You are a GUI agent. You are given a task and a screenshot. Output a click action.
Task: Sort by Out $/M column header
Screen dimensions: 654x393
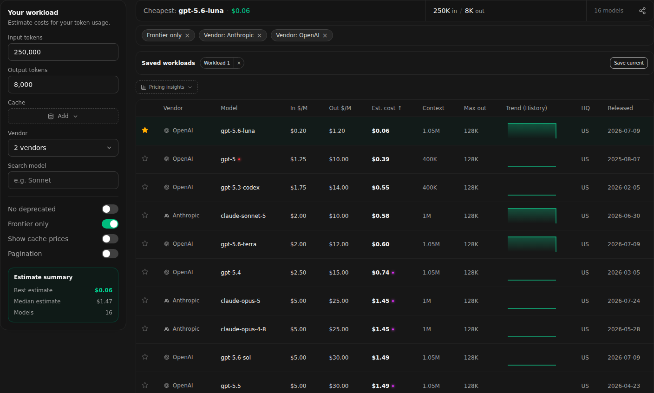[x=340, y=108]
